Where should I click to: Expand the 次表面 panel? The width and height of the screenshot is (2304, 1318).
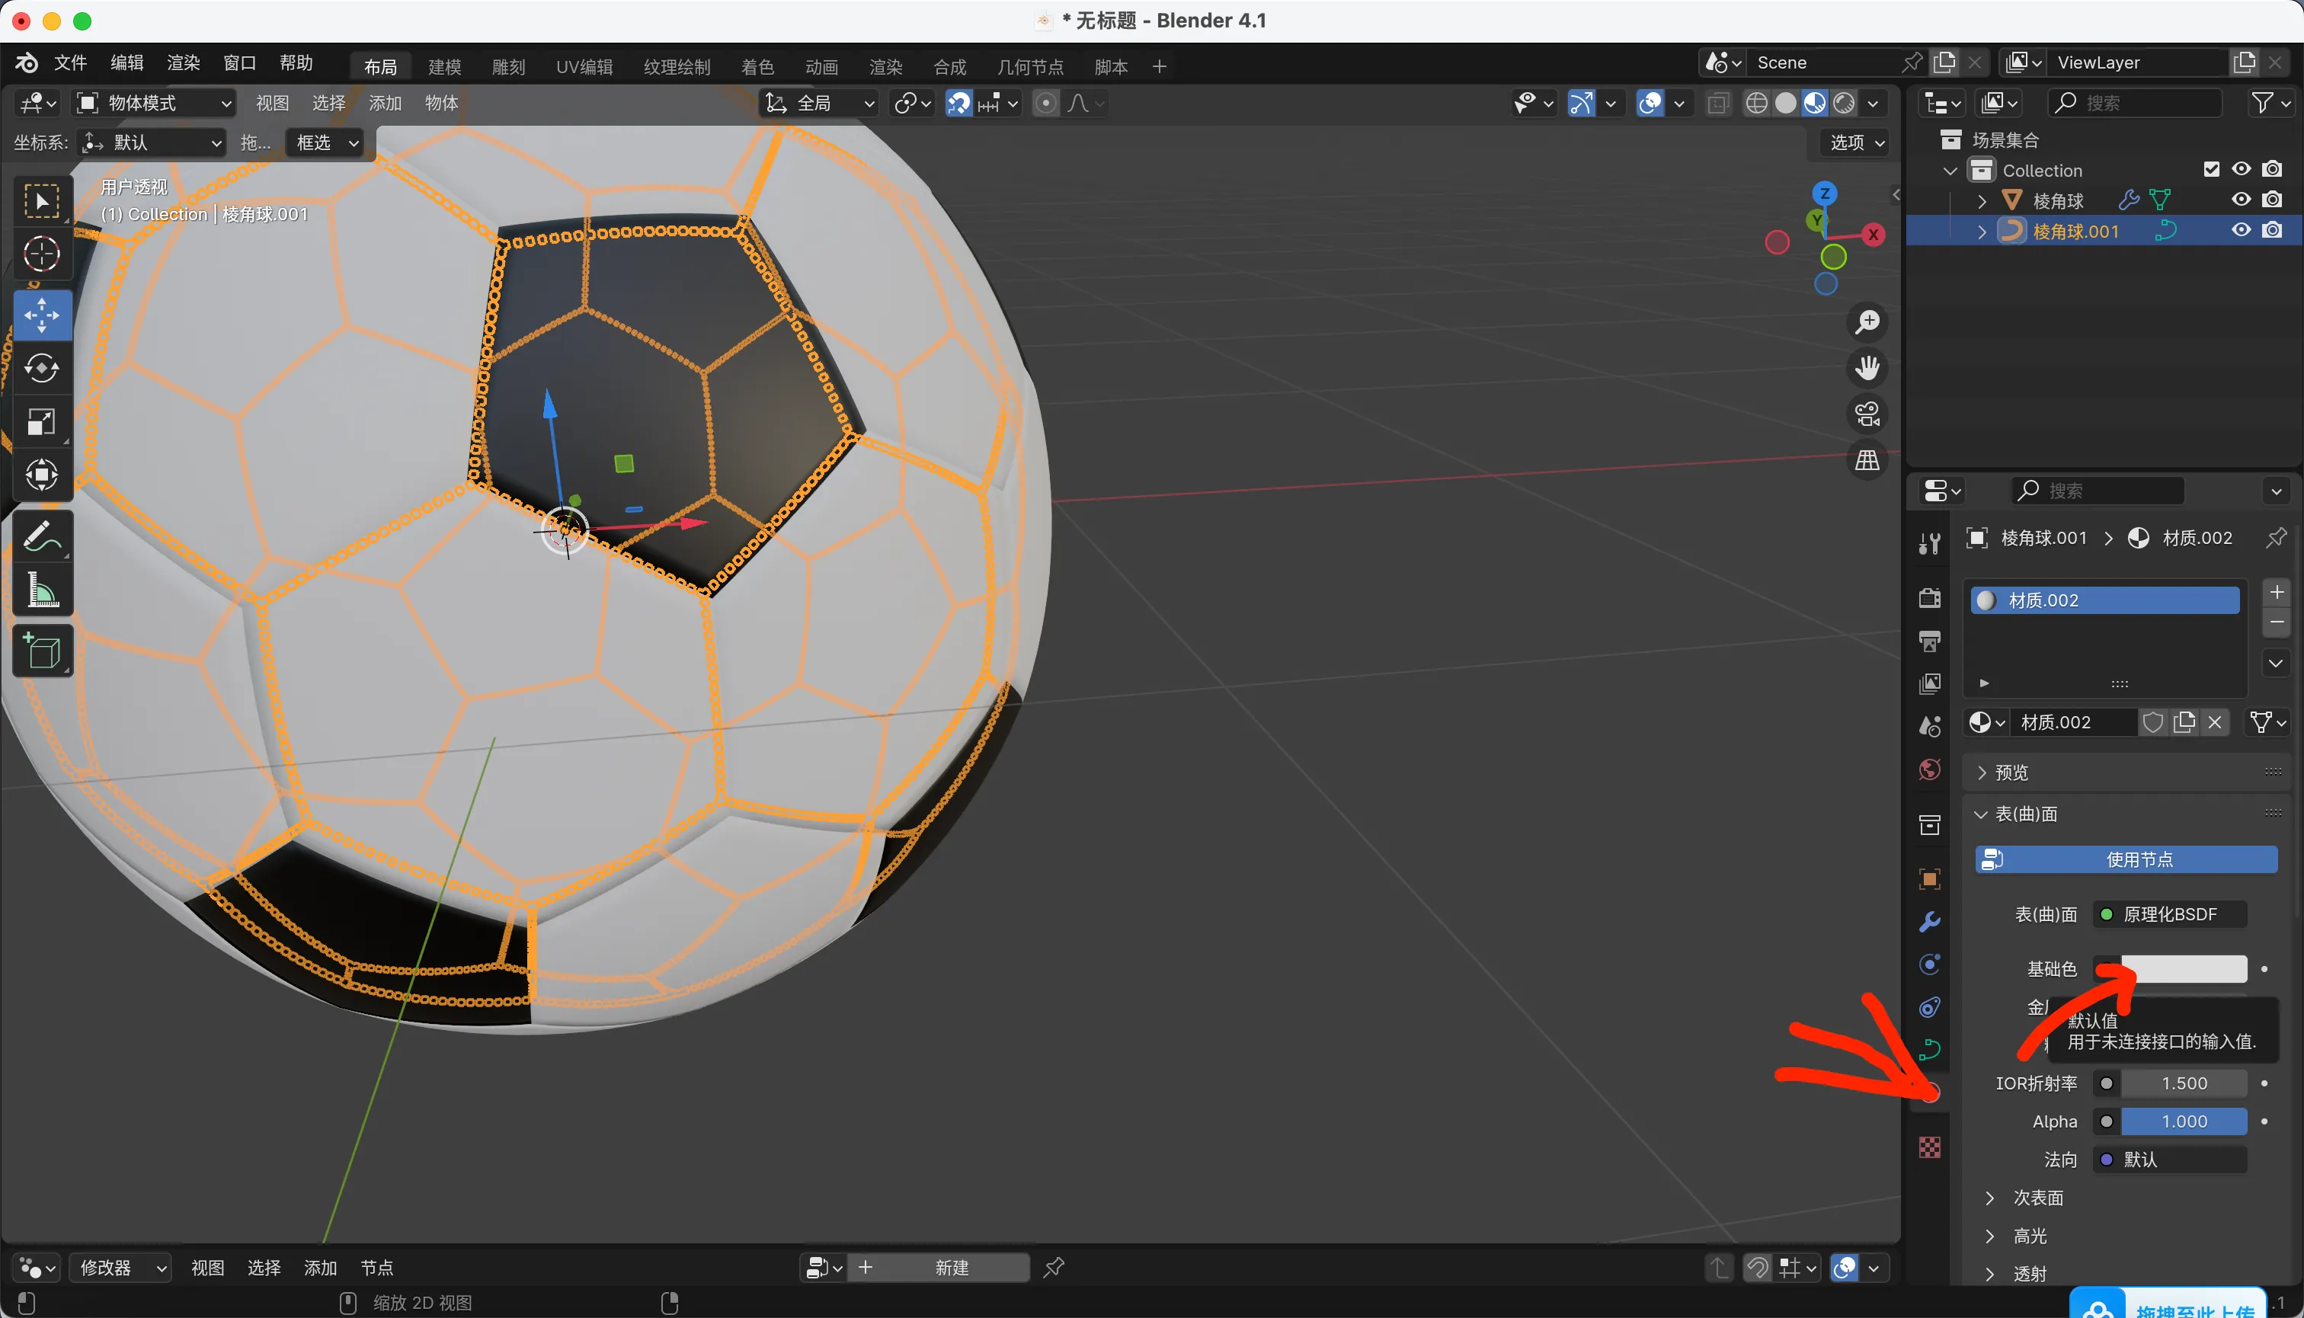coord(2037,1198)
